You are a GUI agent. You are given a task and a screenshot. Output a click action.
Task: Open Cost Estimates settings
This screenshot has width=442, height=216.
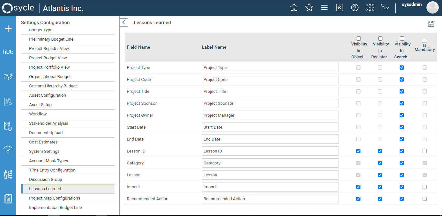[68, 142]
